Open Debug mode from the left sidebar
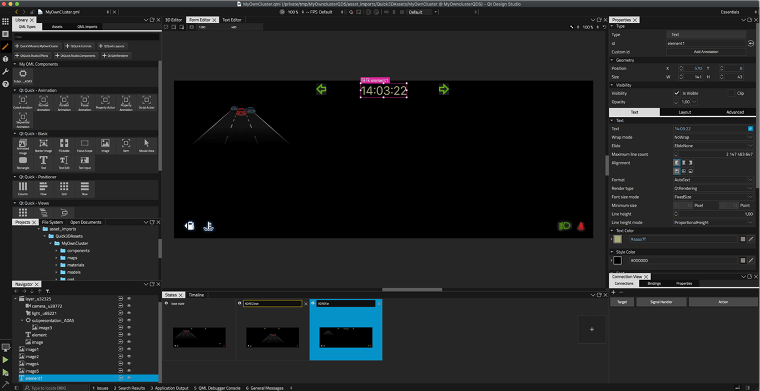760x391 pixels. (6, 59)
